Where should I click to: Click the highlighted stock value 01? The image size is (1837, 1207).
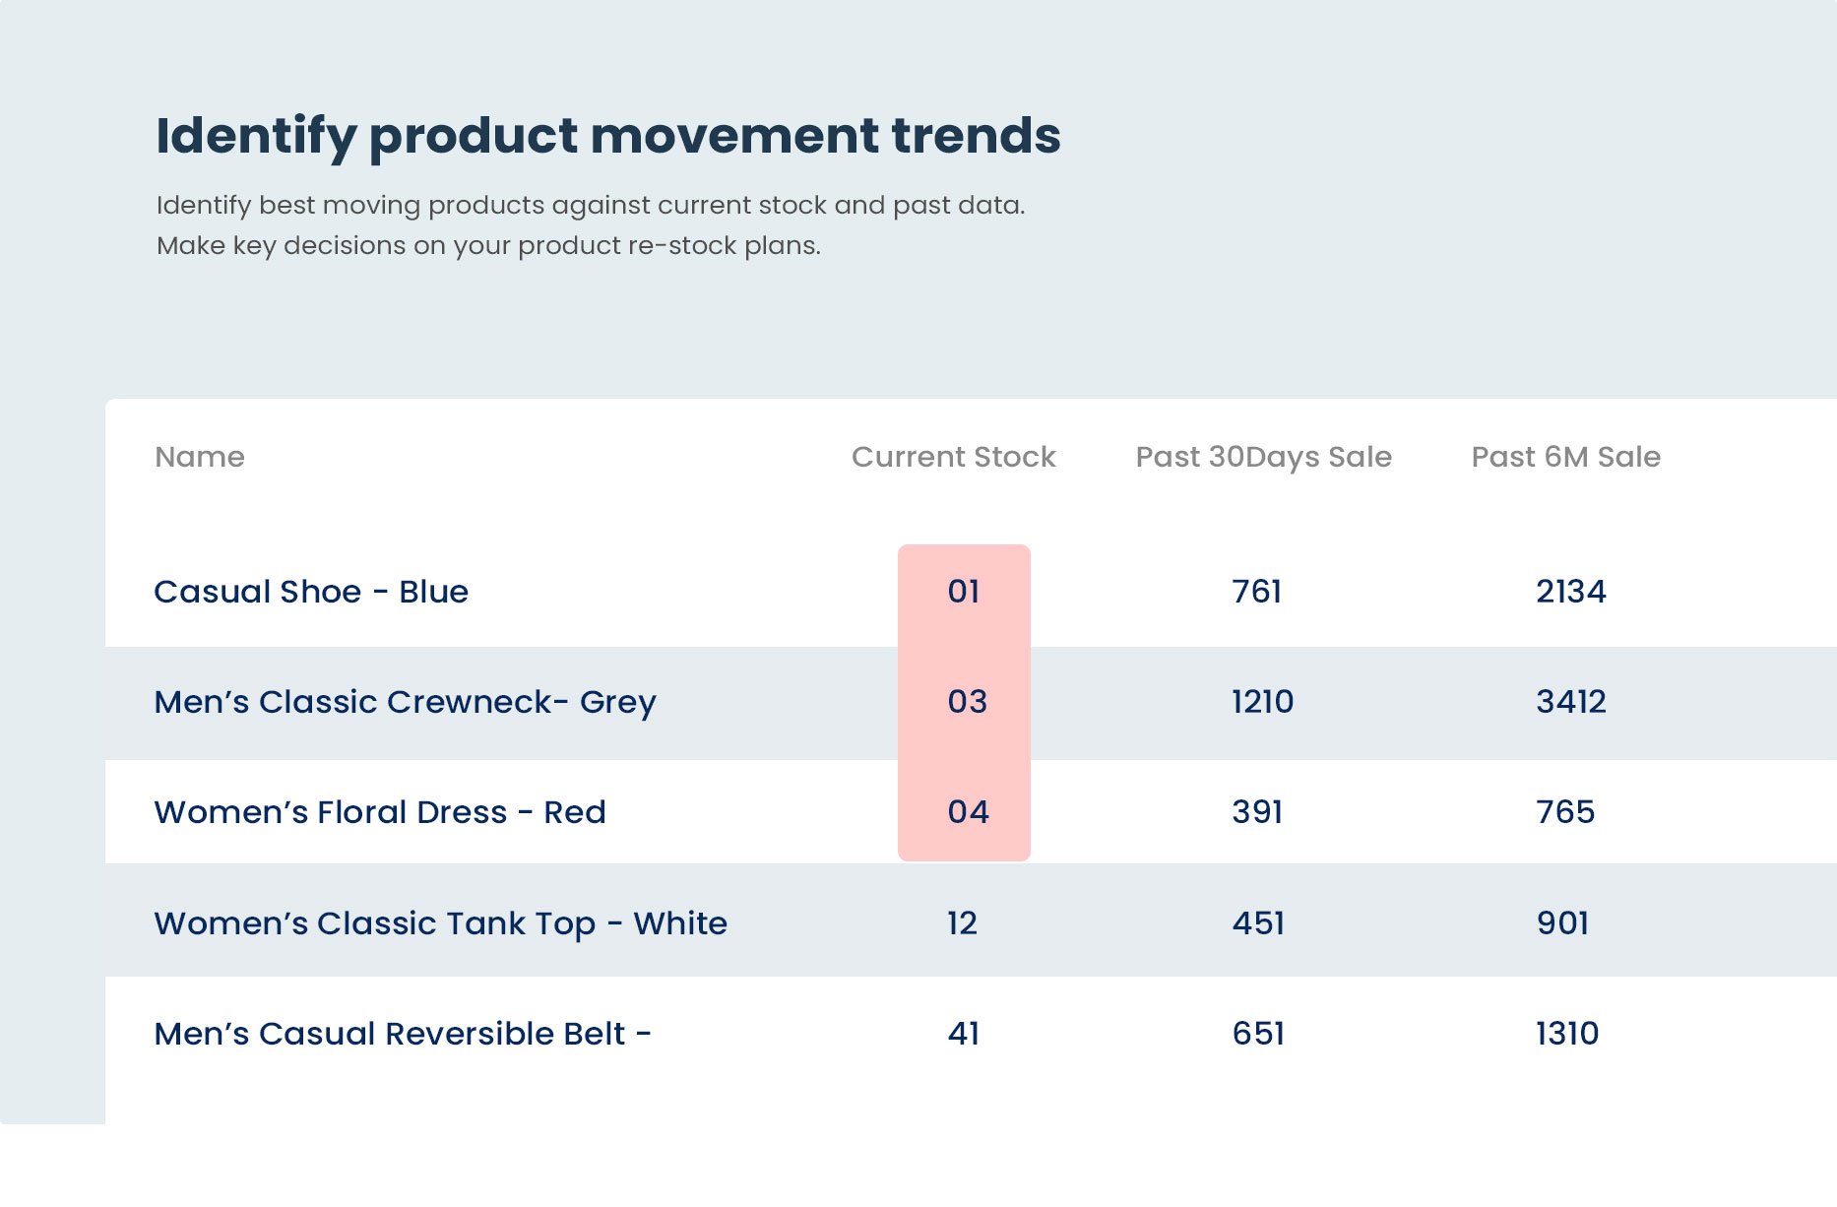point(964,592)
